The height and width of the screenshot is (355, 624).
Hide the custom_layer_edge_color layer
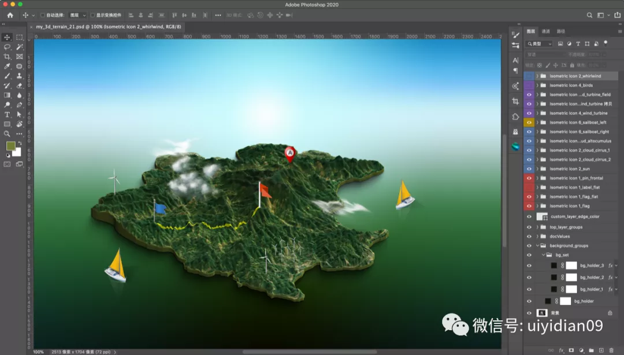(529, 216)
